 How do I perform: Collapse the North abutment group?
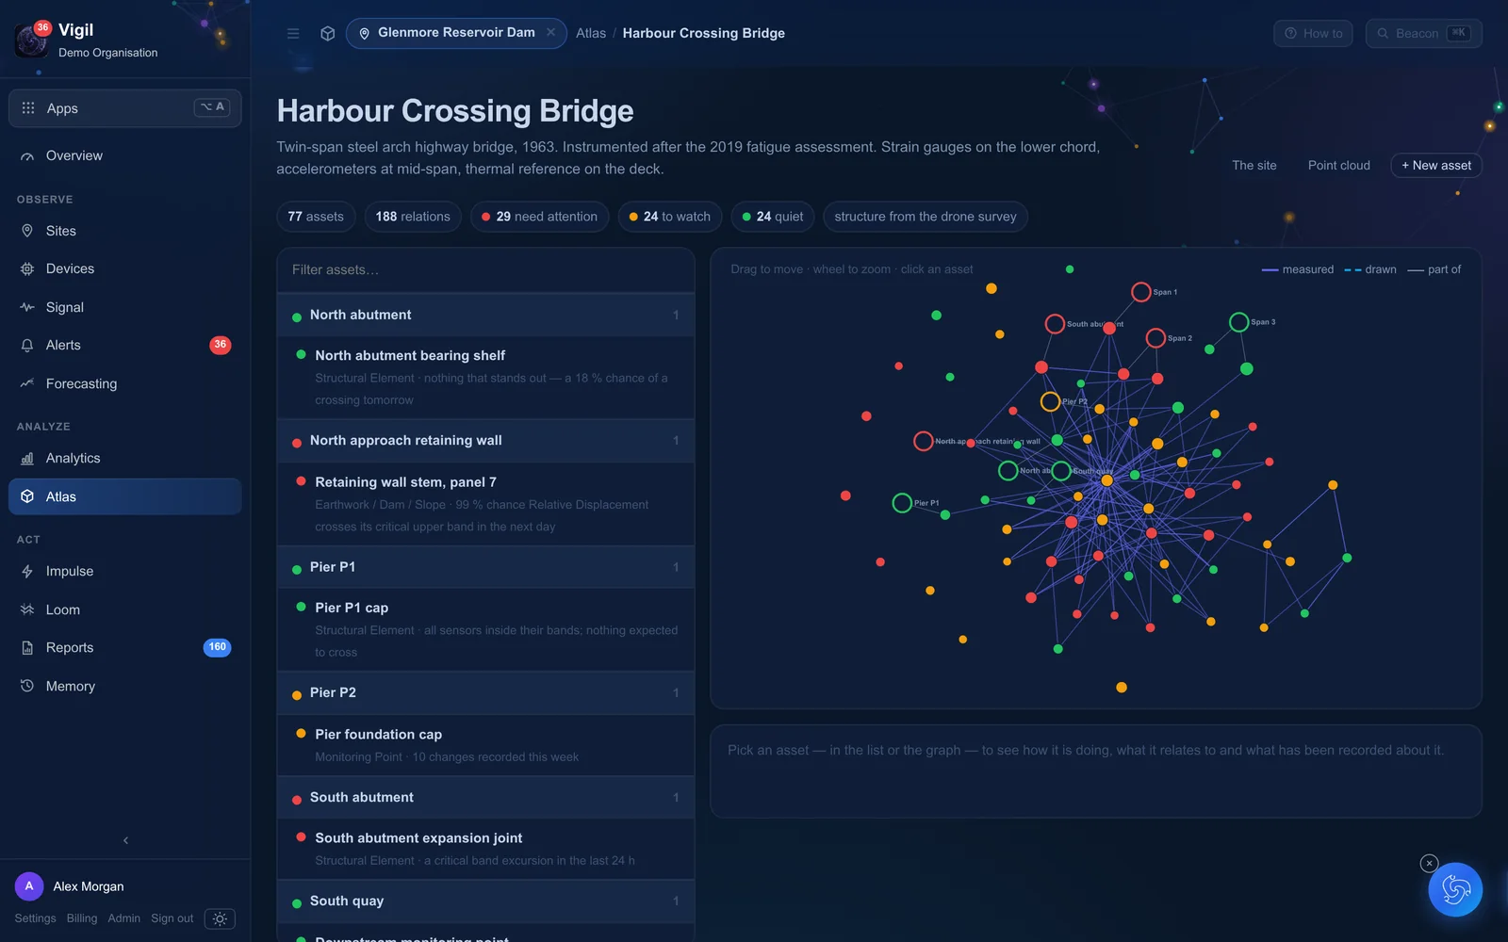485,315
